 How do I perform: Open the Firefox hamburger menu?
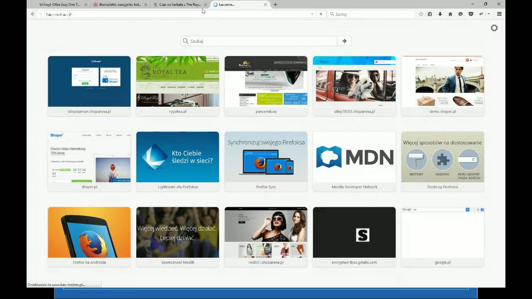[499, 14]
